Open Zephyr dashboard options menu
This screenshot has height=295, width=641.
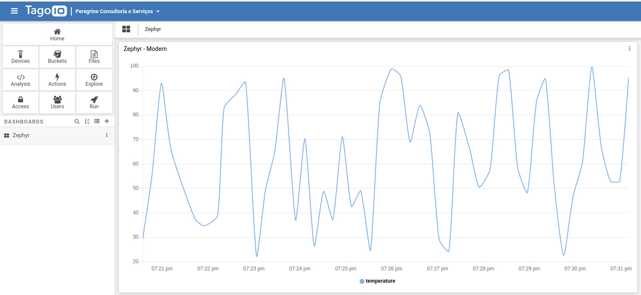[x=107, y=135]
